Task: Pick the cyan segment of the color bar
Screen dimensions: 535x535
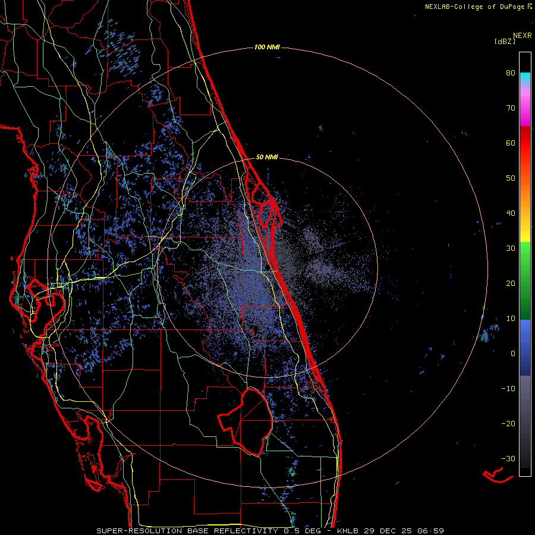Action: click(x=525, y=78)
